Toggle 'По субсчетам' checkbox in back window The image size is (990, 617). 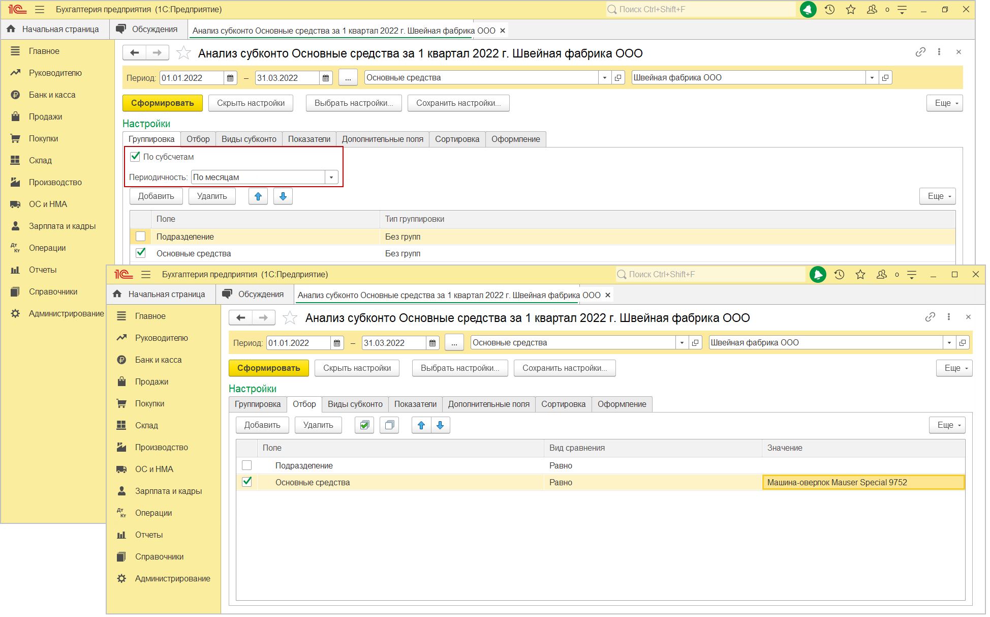click(135, 157)
